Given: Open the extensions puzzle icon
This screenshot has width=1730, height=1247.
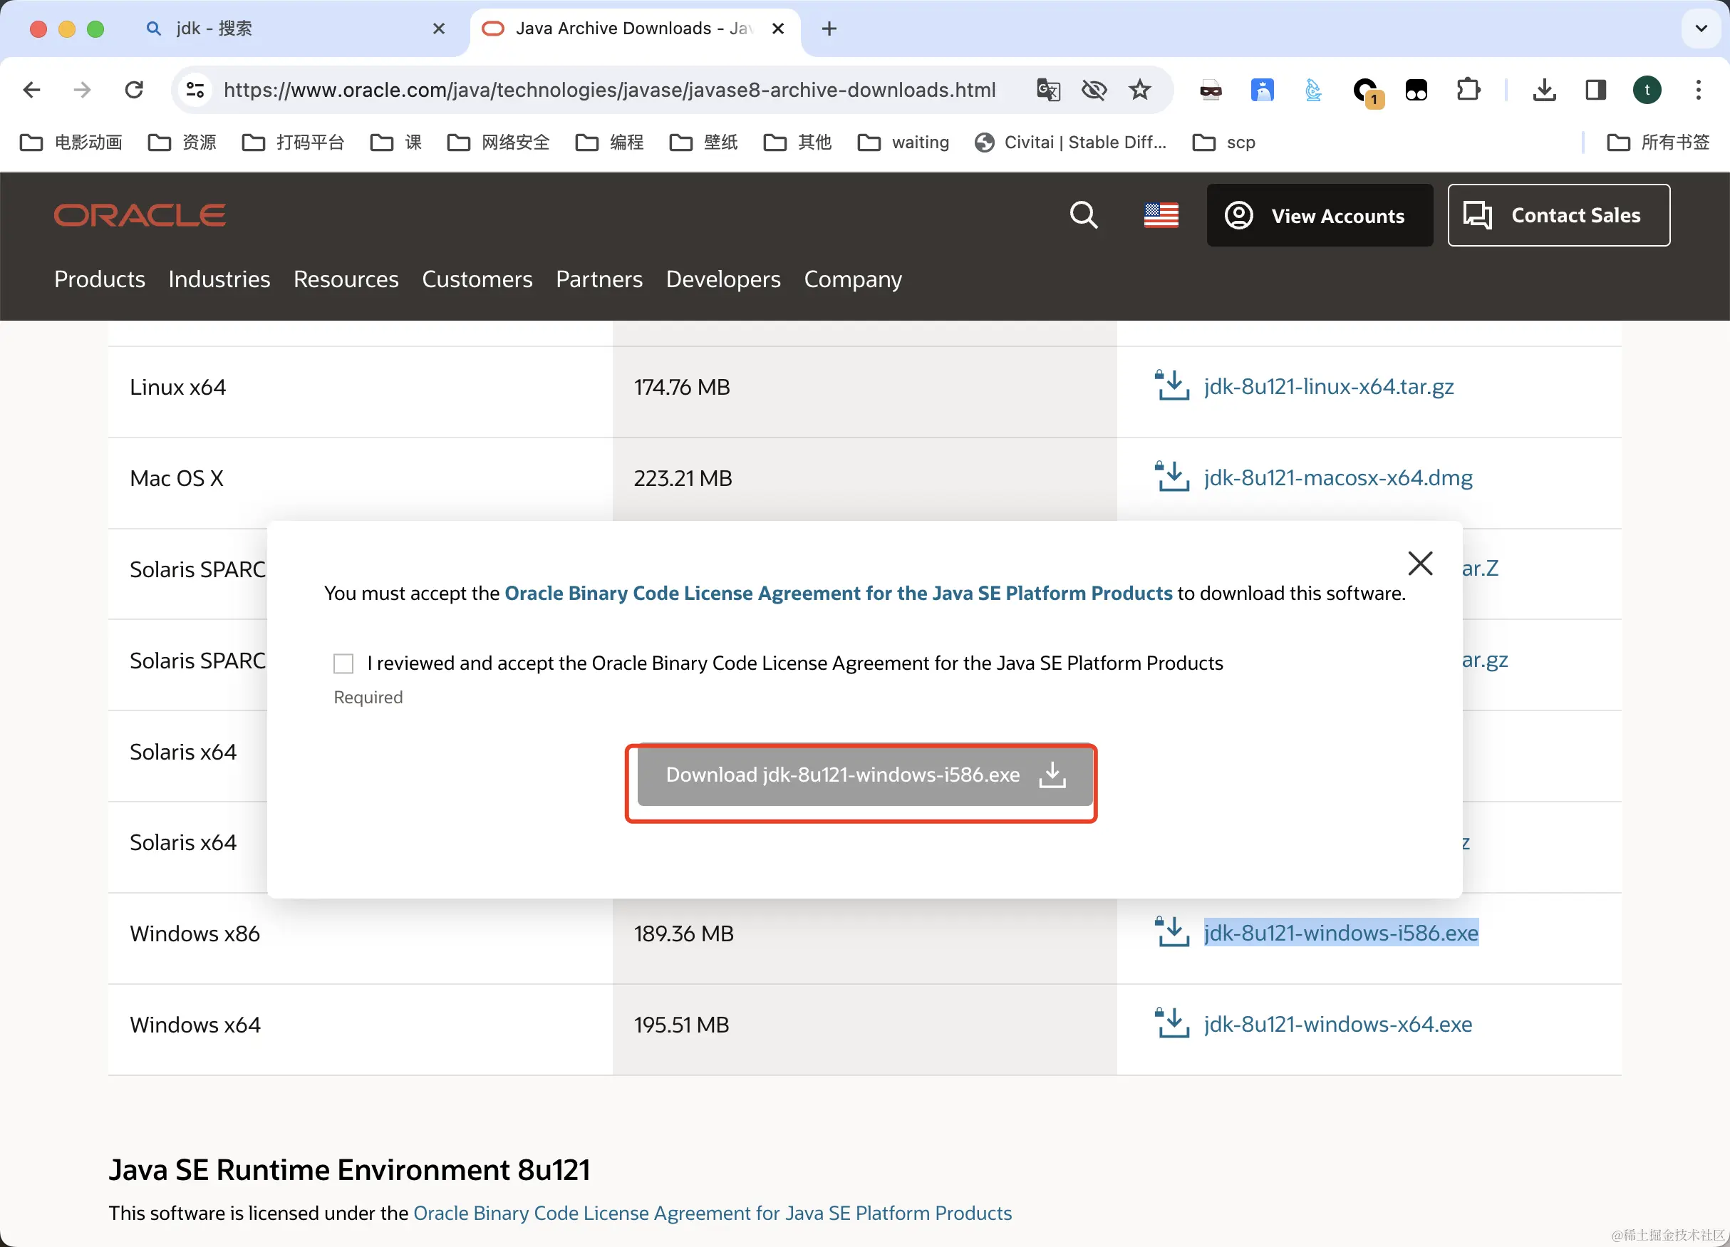Looking at the screenshot, I should [1468, 90].
